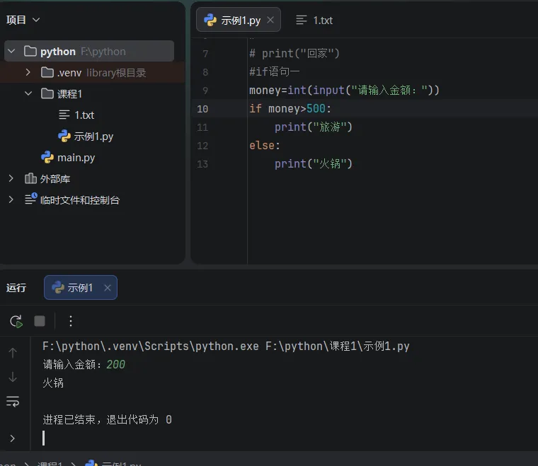Image resolution: width=538 pixels, height=466 pixels.
Task: Click the 火锅 output line in console
Action: tap(53, 383)
